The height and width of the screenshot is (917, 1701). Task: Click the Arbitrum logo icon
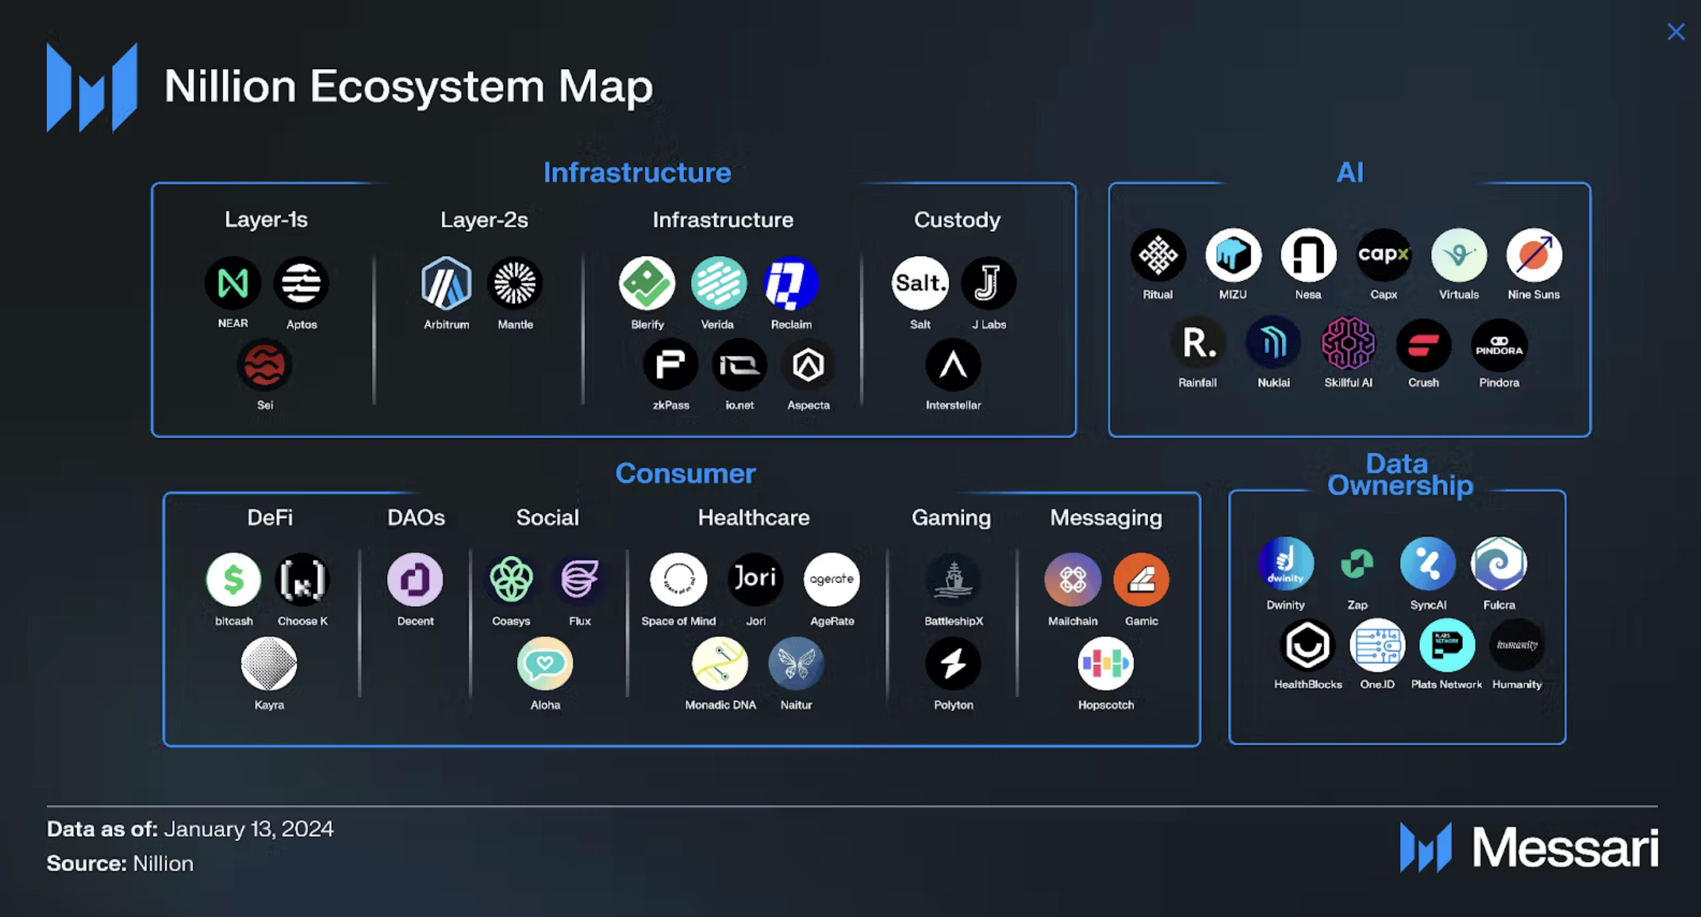(x=446, y=284)
